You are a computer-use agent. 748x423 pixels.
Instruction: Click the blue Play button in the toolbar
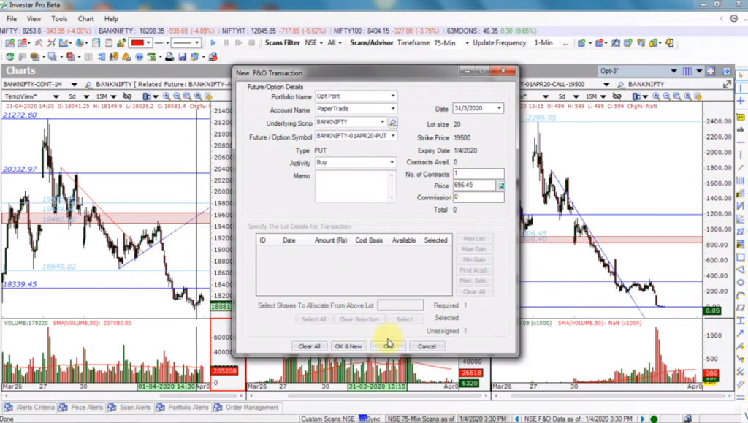coord(213,43)
